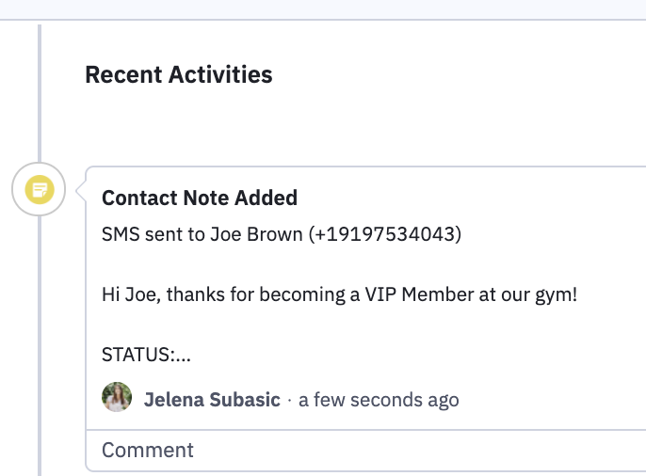Viewport: 646px width, 476px height.
Task: Click the "Hi Joe, thanks for becoming" message text
Action: tap(224, 295)
